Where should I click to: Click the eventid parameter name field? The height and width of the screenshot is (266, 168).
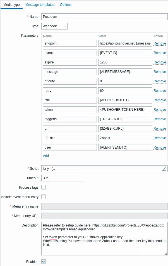70,53
